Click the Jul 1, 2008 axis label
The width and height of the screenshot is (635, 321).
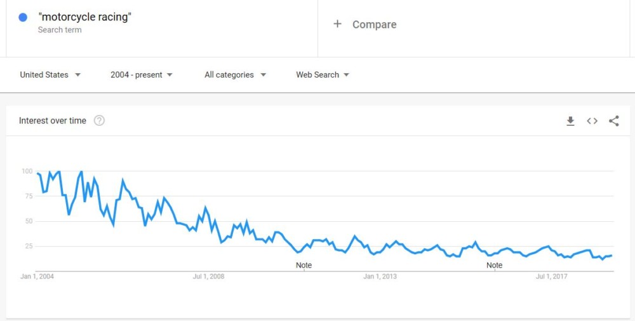click(208, 277)
